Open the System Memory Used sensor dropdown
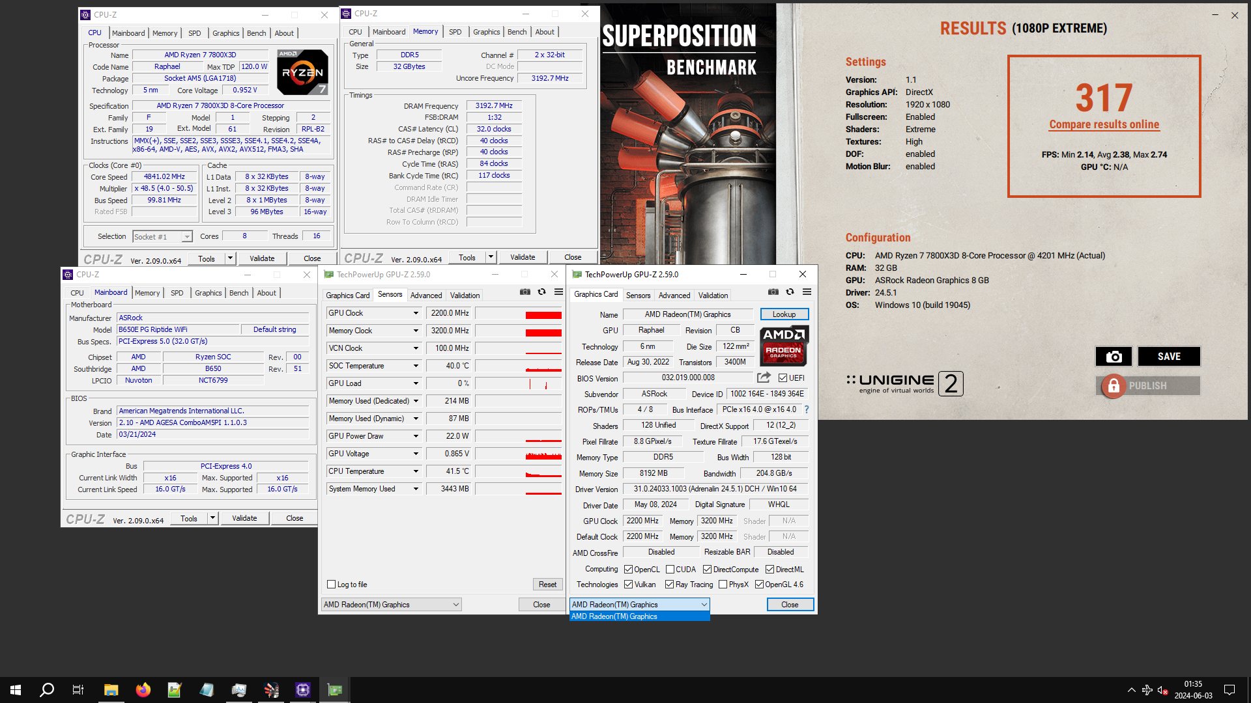The height and width of the screenshot is (703, 1251). [416, 489]
